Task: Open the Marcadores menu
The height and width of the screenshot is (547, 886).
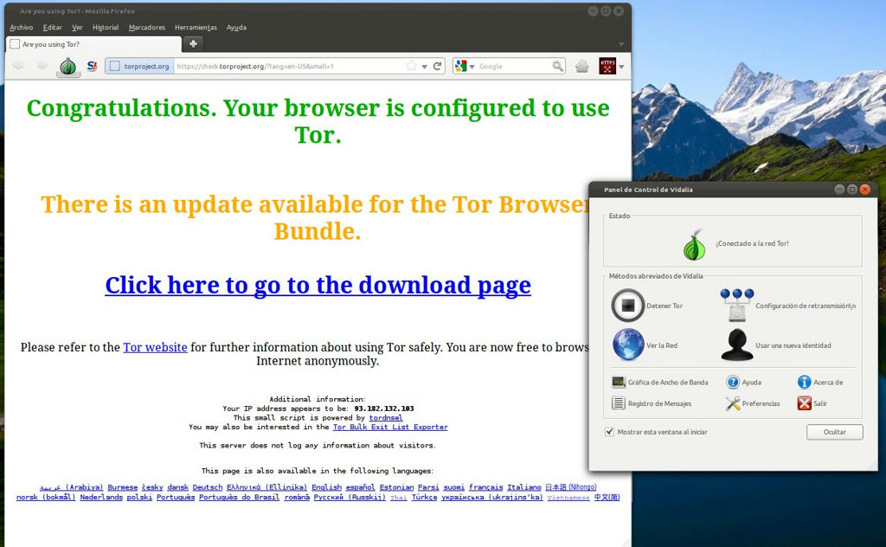Action: pos(146,28)
